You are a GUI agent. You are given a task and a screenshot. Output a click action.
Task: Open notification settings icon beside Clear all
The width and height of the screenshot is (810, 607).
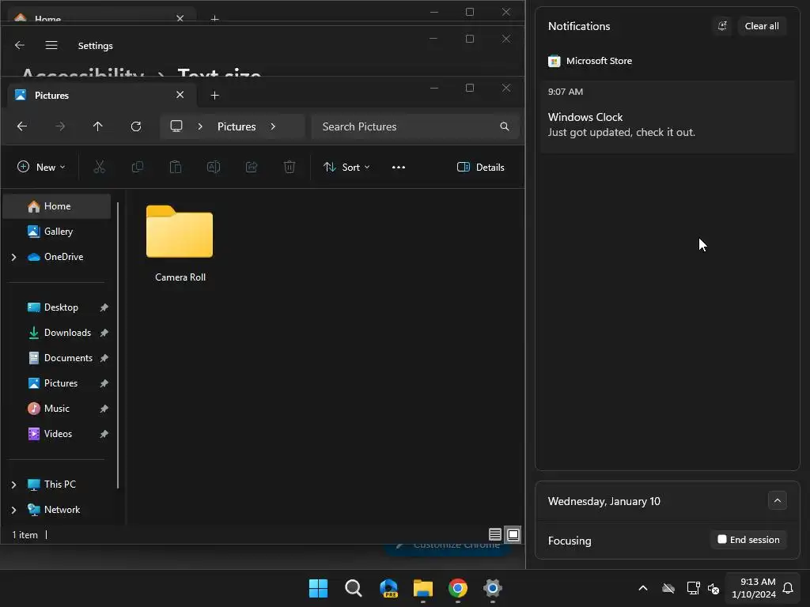tap(722, 26)
